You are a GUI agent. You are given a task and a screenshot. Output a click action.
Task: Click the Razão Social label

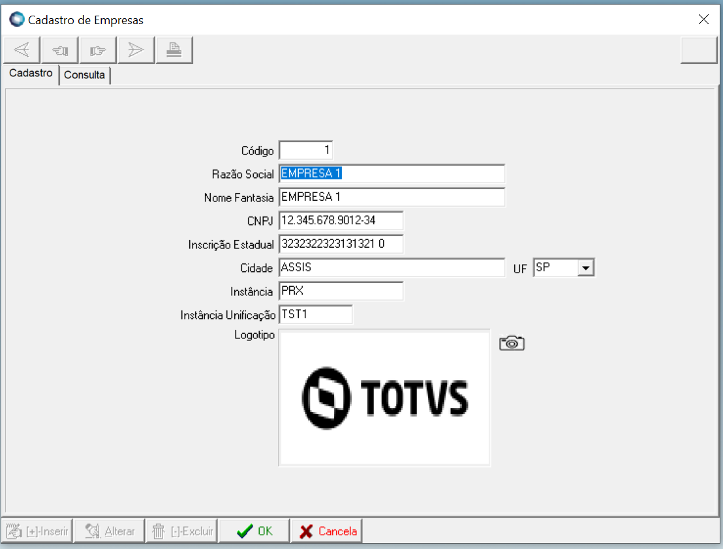pos(243,174)
